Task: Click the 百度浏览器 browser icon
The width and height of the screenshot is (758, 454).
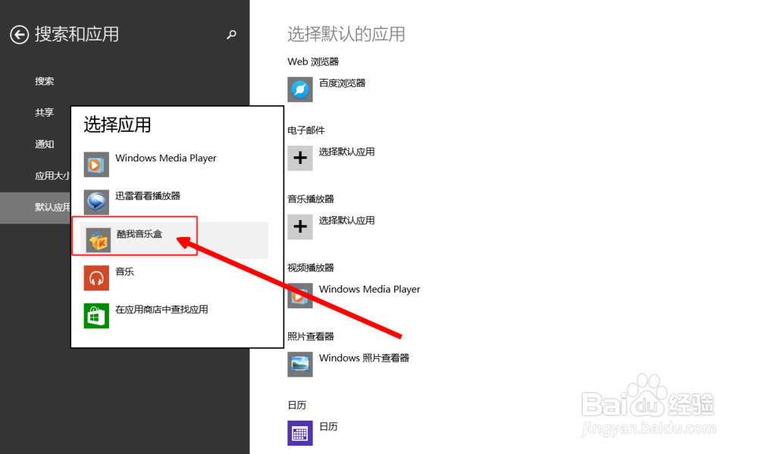Action: click(x=300, y=89)
